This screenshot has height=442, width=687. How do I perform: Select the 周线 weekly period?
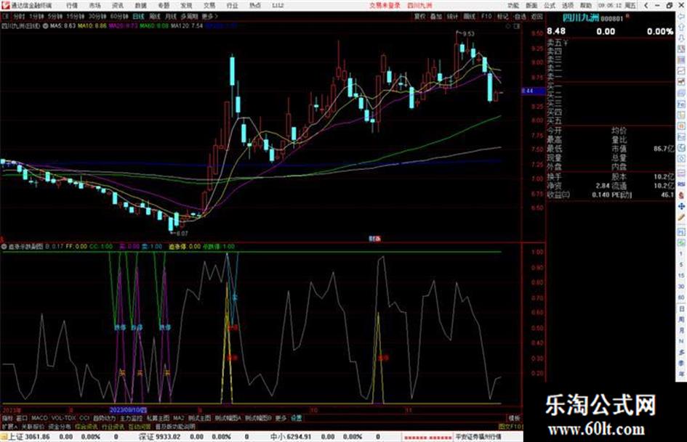(155, 16)
